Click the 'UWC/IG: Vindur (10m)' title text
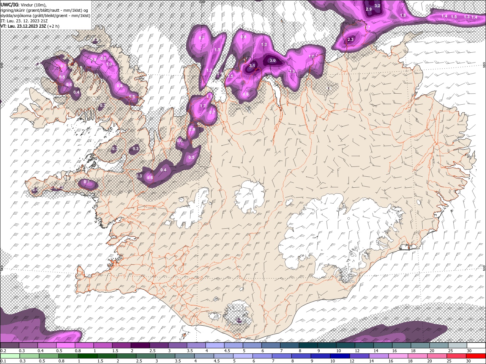This screenshot has height=364, width=486. [x=23, y=5]
